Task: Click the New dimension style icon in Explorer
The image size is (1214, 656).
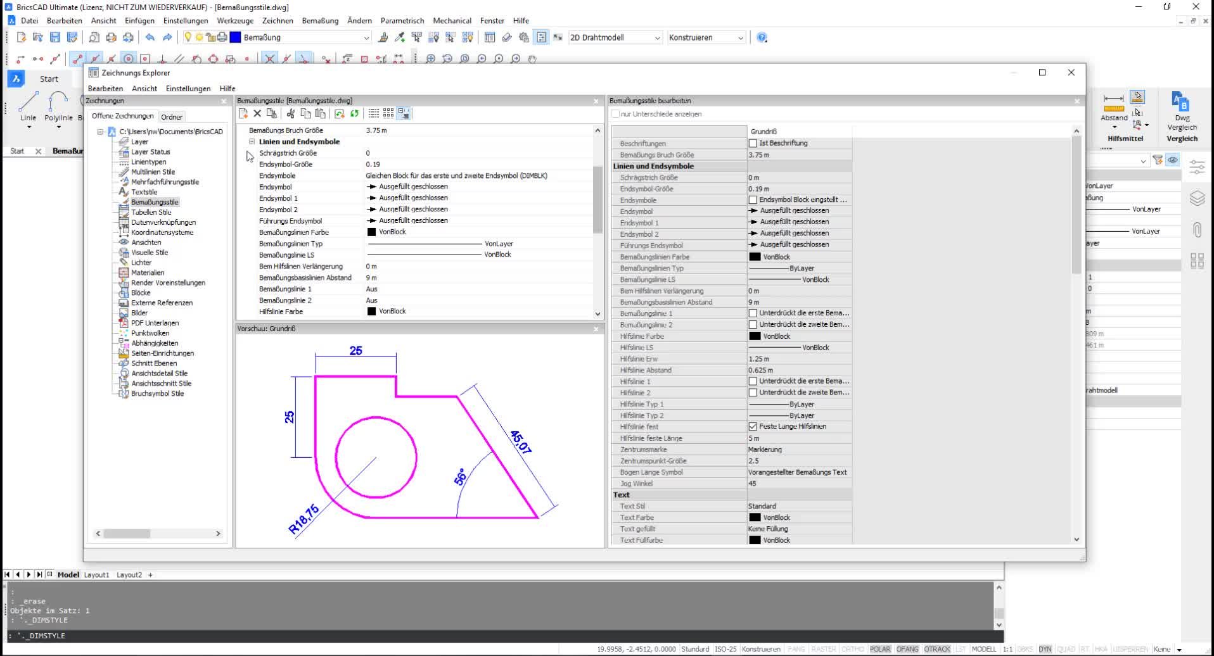Action: 243,113
